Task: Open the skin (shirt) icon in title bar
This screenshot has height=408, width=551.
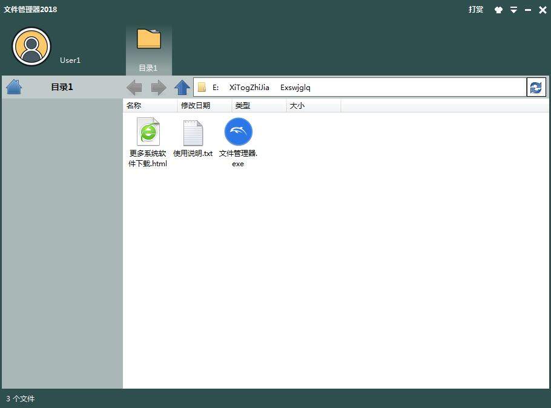Action: pos(498,10)
